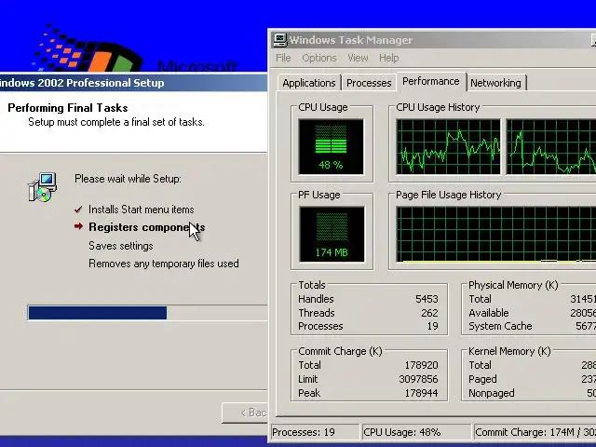Switch to the Processes tab
Viewport: 596px width, 447px height.
pyautogui.click(x=369, y=83)
